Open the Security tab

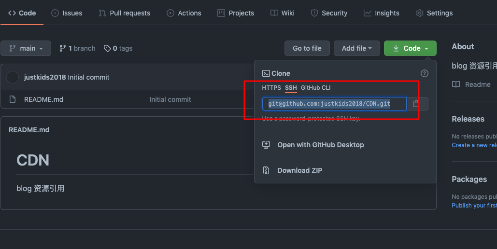point(329,13)
